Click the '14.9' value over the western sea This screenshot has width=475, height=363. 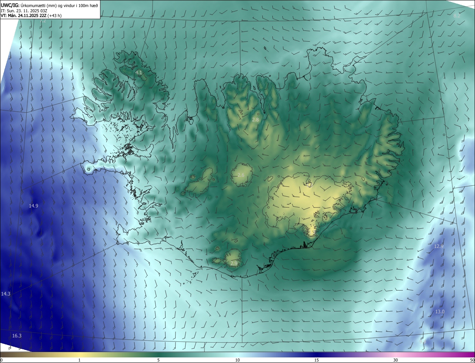[33, 205]
